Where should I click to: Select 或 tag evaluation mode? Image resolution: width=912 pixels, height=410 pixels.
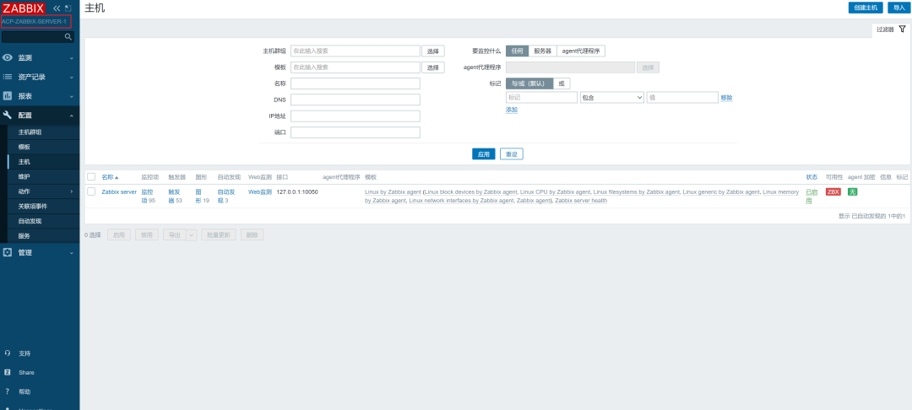click(x=562, y=83)
